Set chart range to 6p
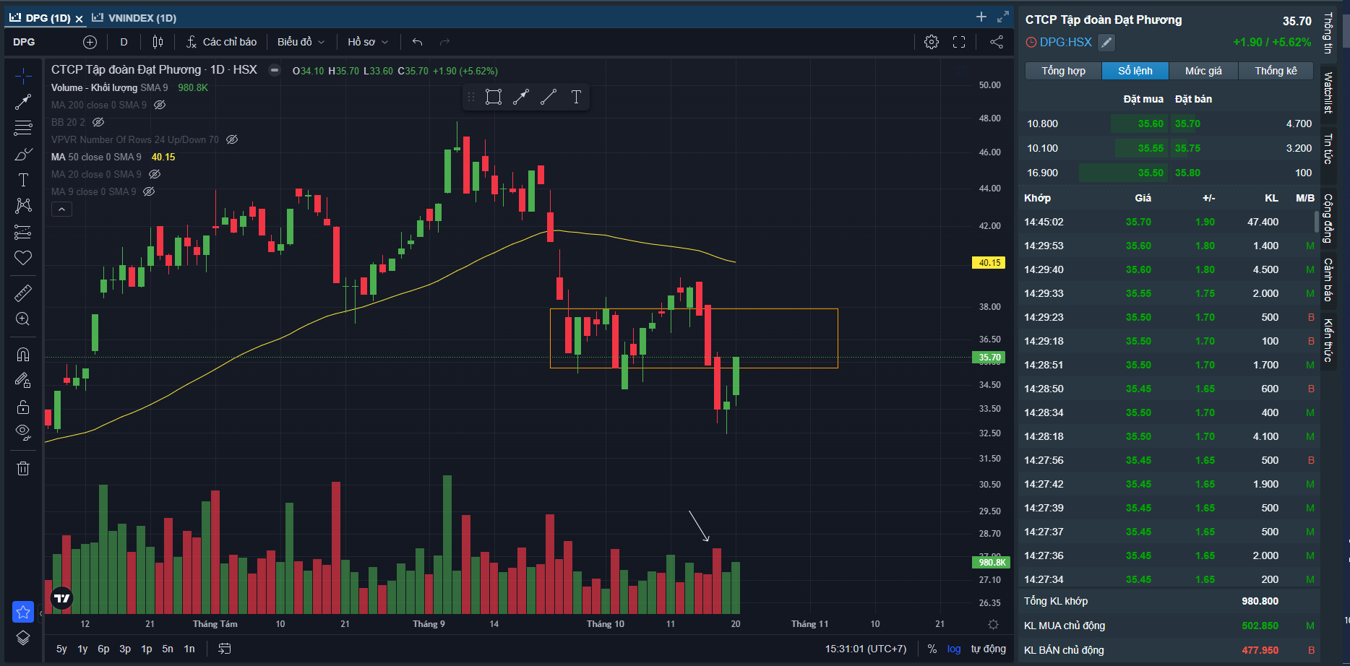1350x666 pixels. point(103,649)
